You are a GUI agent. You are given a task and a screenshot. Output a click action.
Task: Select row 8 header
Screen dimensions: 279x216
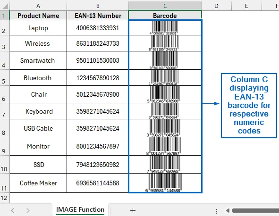coord(5,128)
